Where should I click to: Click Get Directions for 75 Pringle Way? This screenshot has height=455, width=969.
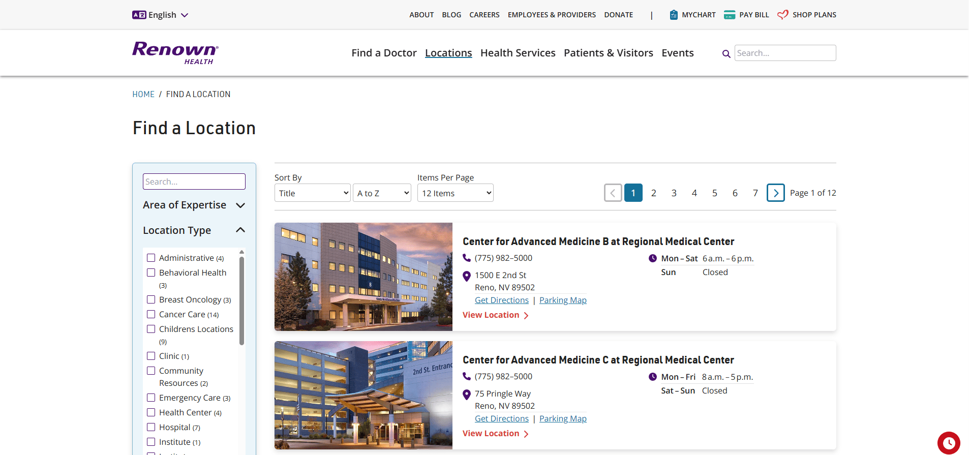[x=502, y=418]
